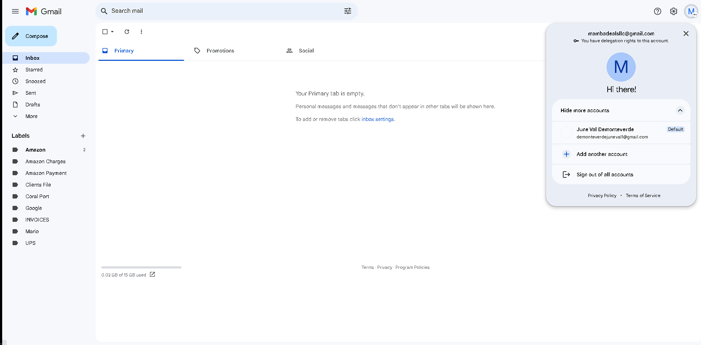Create a new label with plus icon
The width and height of the screenshot is (701, 345).
click(x=83, y=136)
